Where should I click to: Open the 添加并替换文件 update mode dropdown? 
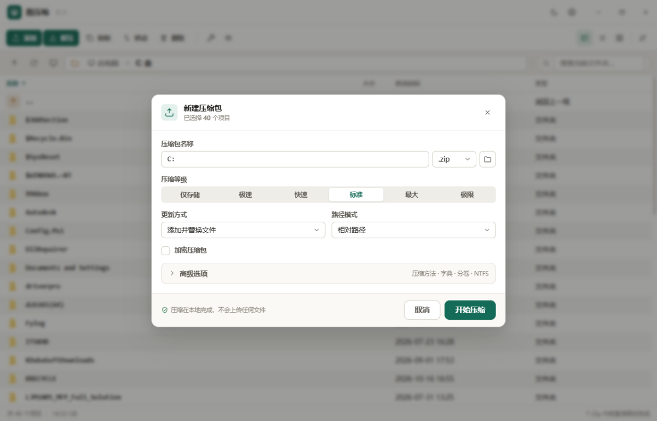[243, 230]
